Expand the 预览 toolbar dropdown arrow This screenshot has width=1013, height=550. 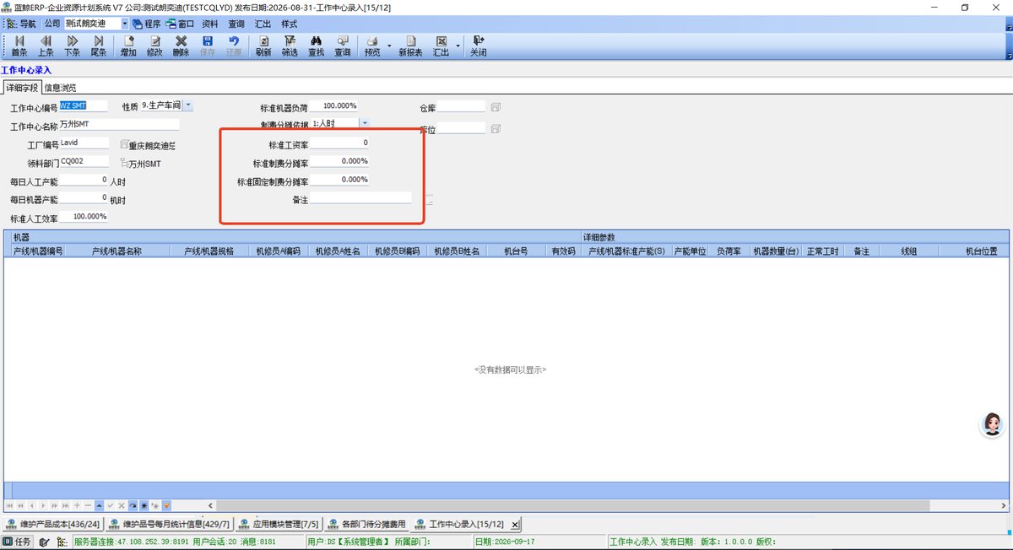[x=389, y=46]
